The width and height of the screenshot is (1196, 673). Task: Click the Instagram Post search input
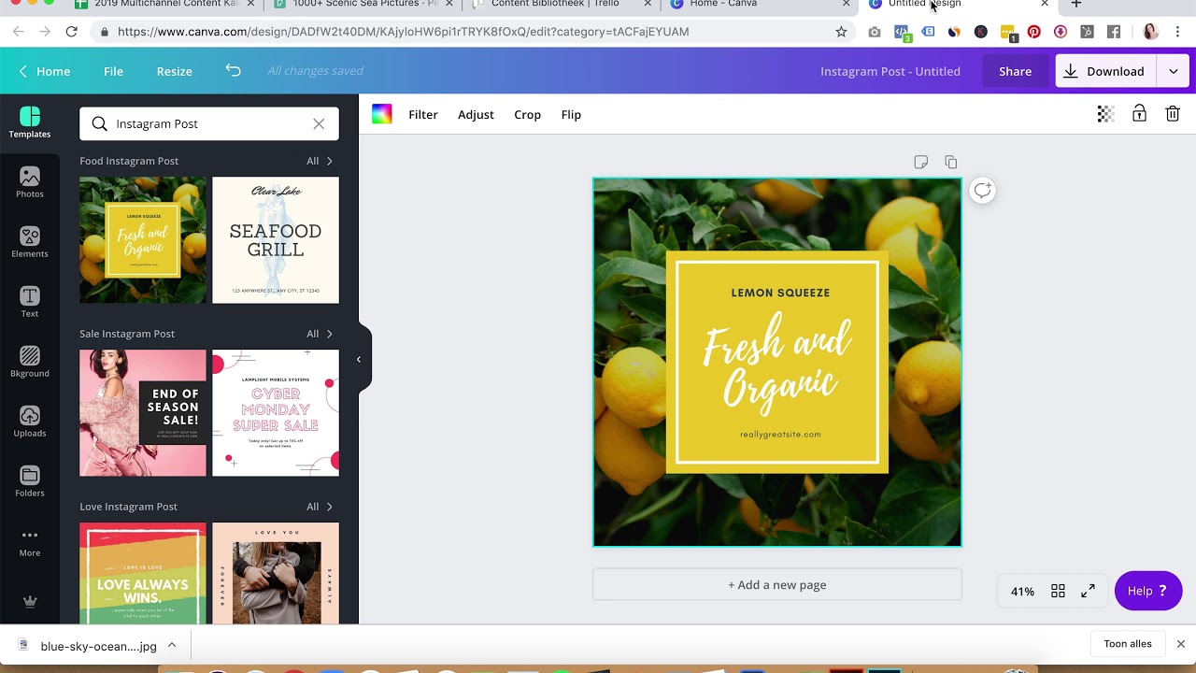pos(209,123)
